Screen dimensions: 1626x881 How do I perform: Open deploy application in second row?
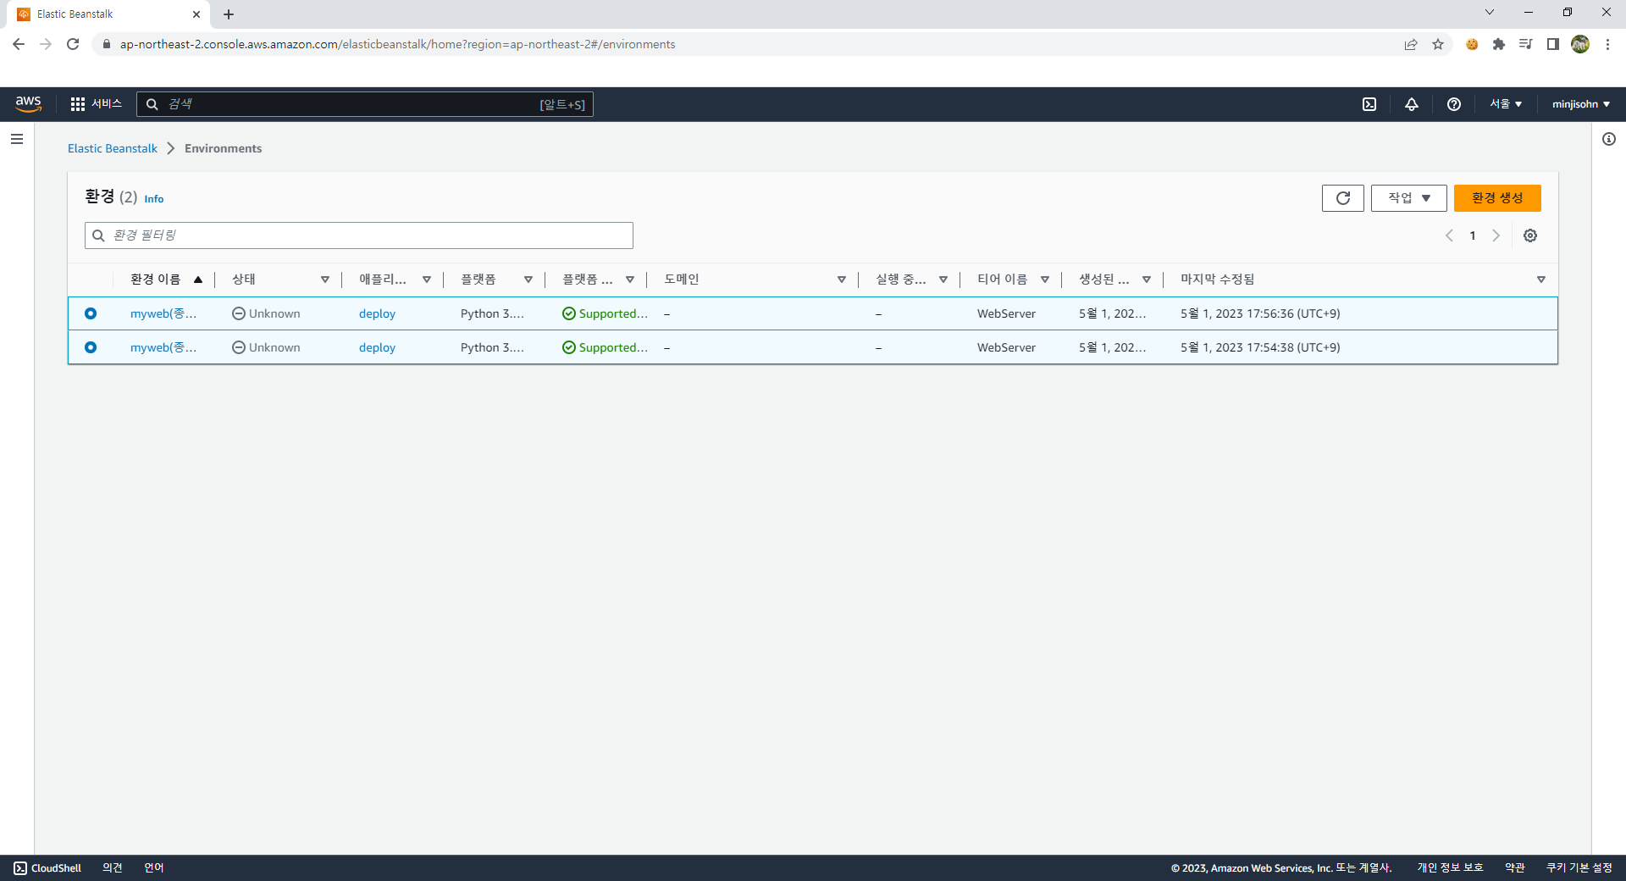coord(377,347)
